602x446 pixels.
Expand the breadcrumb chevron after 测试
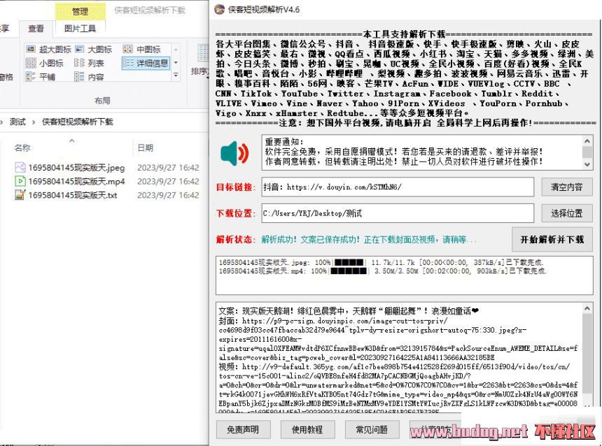coord(34,122)
